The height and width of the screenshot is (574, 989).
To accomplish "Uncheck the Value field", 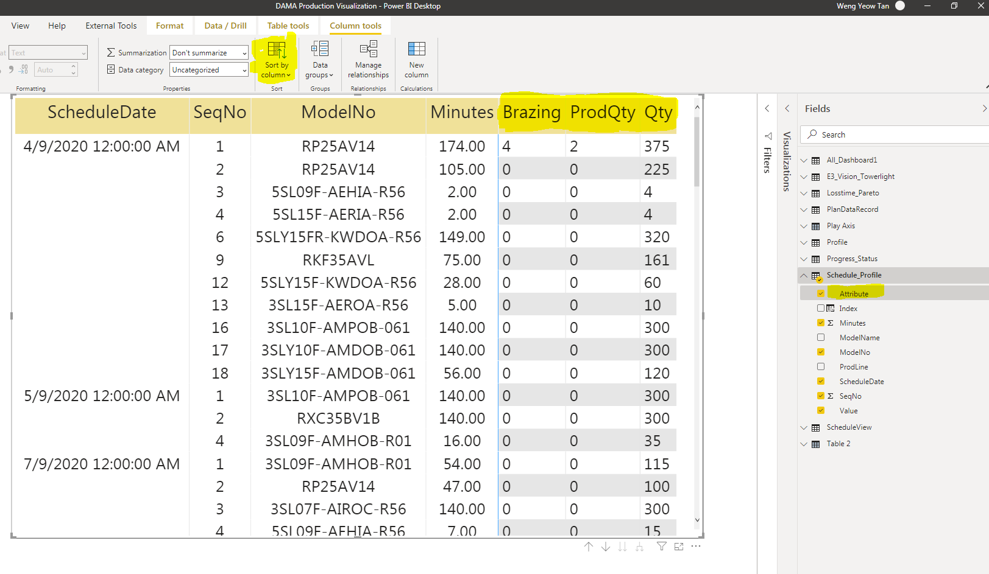I will (821, 410).
